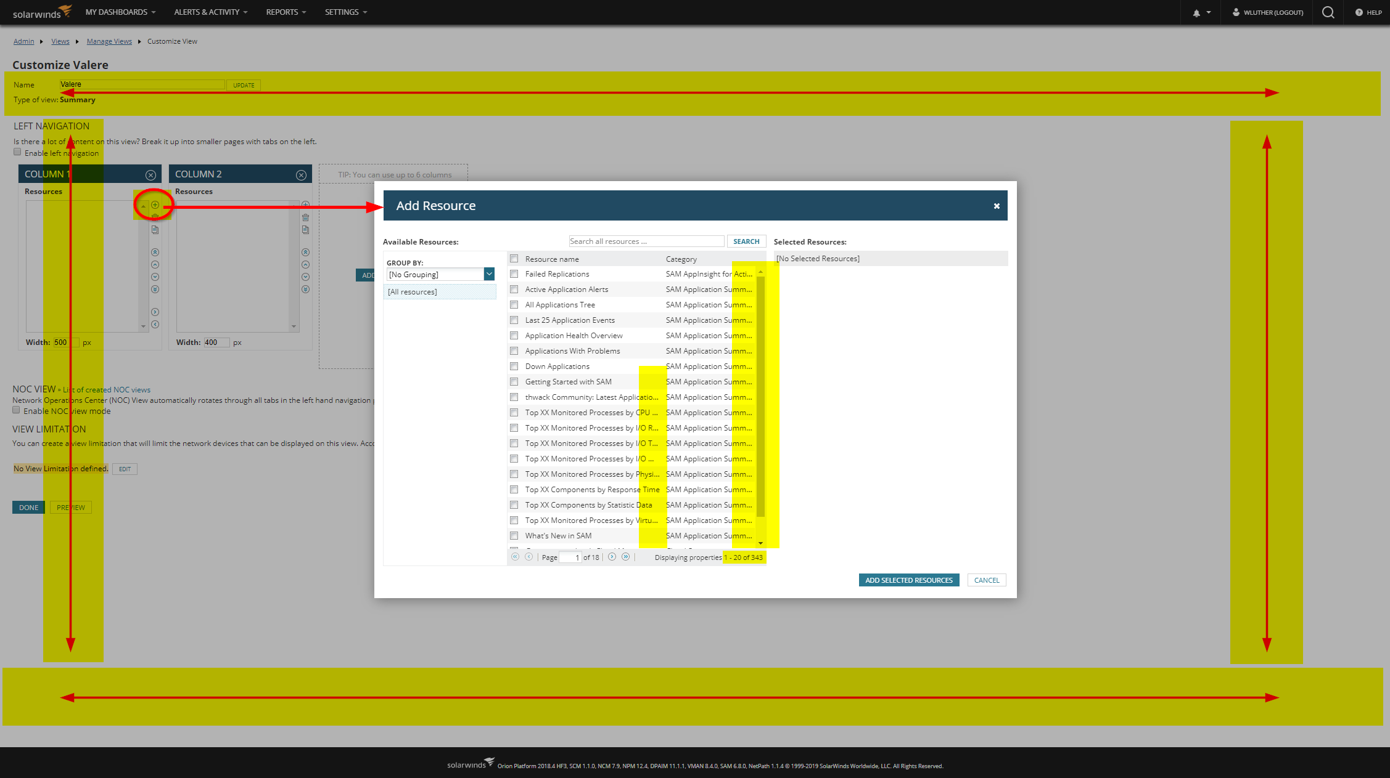This screenshot has width=1390, height=778.
Task: Open the Settings menu dropdown
Action: tap(345, 12)
